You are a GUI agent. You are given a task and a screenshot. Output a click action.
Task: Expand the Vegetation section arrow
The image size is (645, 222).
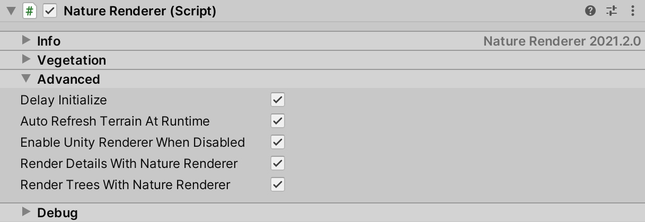tap(25, 59)
